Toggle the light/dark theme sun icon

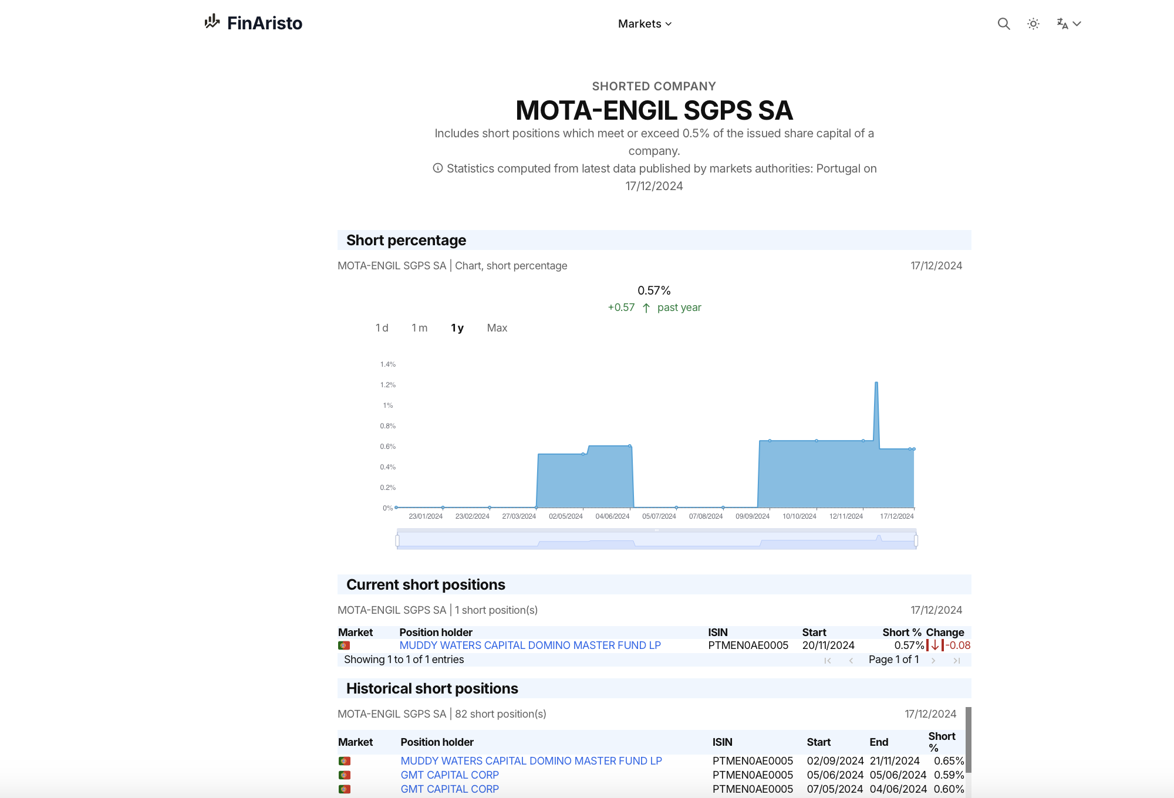(1033, 24)
